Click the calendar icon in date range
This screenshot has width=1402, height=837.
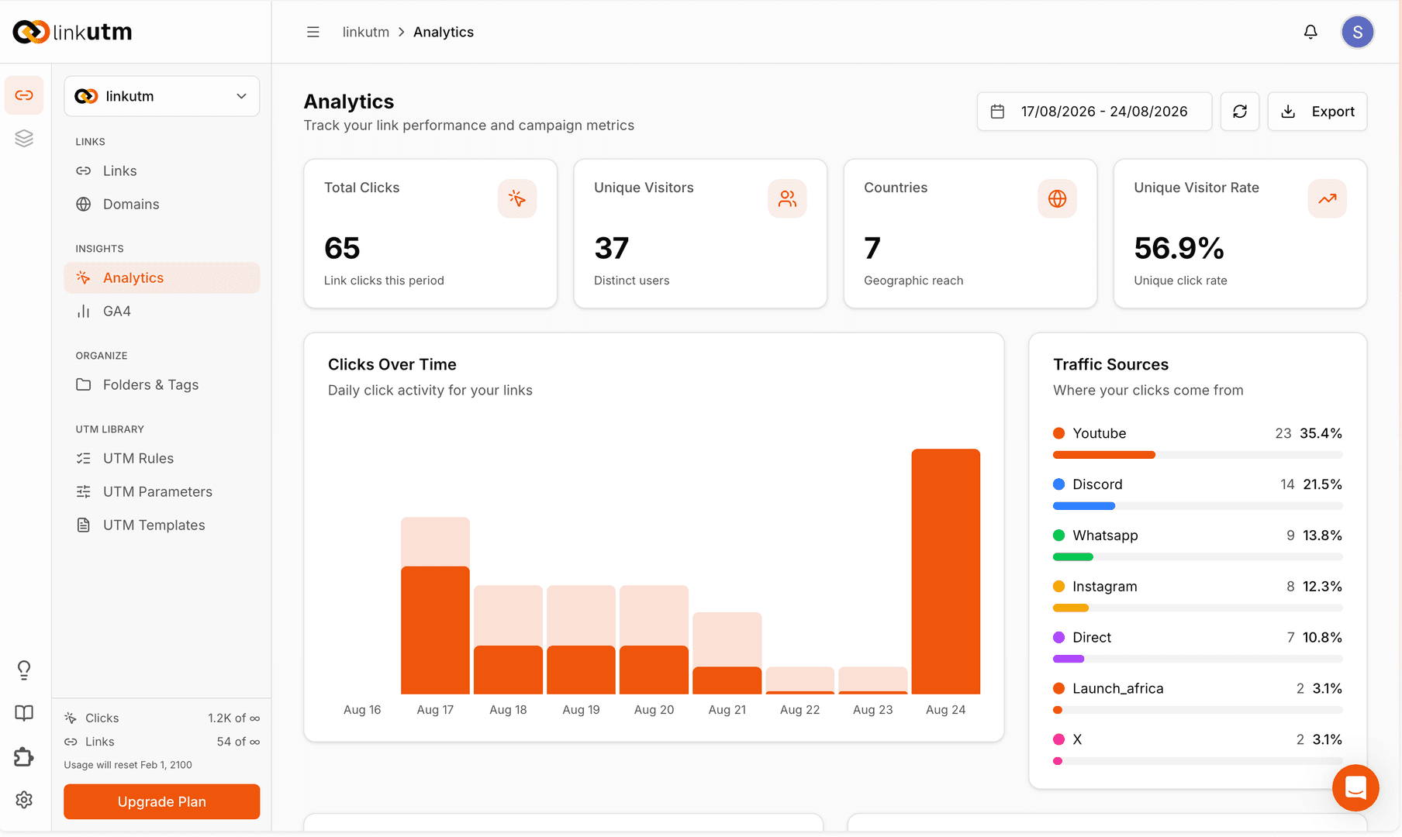pos(998,112)
